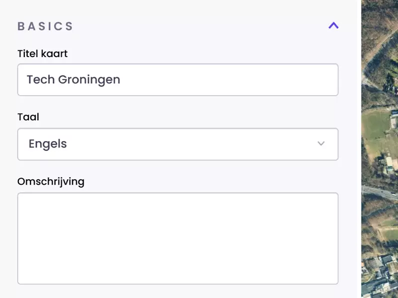Focus the Titel kaart input field

coord(178,79)
